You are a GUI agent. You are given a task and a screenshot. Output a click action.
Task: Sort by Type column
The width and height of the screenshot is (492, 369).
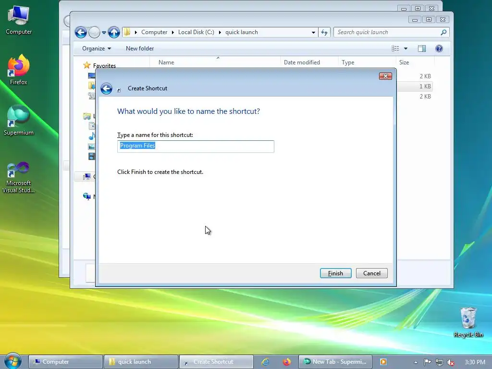point(367,62)
